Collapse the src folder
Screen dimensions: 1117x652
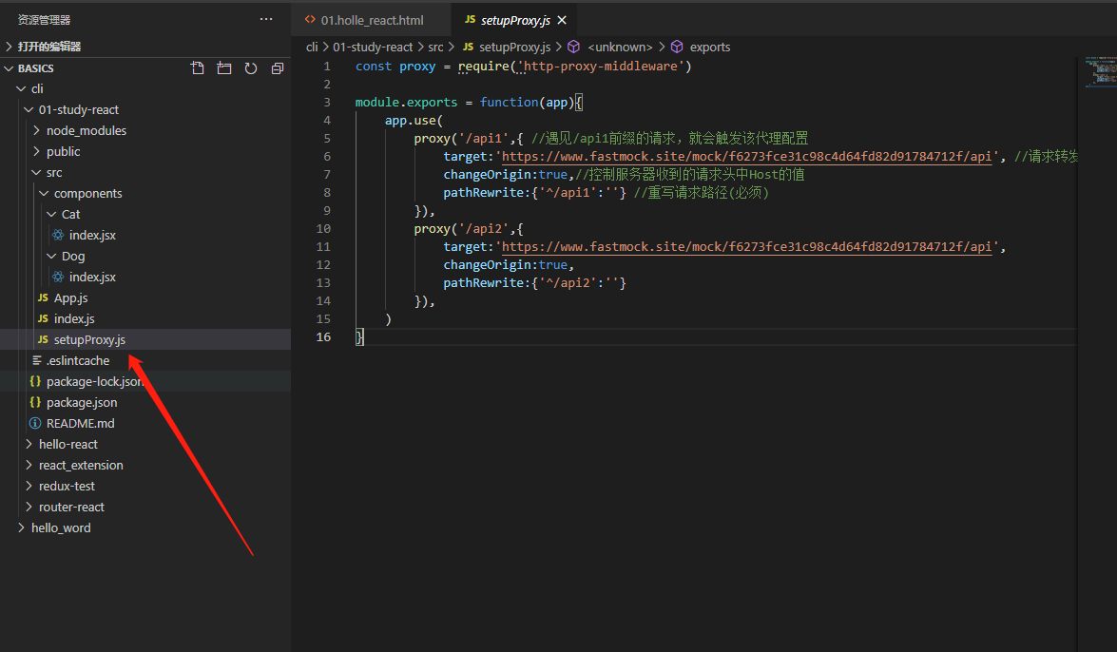(x=36, y=172)
